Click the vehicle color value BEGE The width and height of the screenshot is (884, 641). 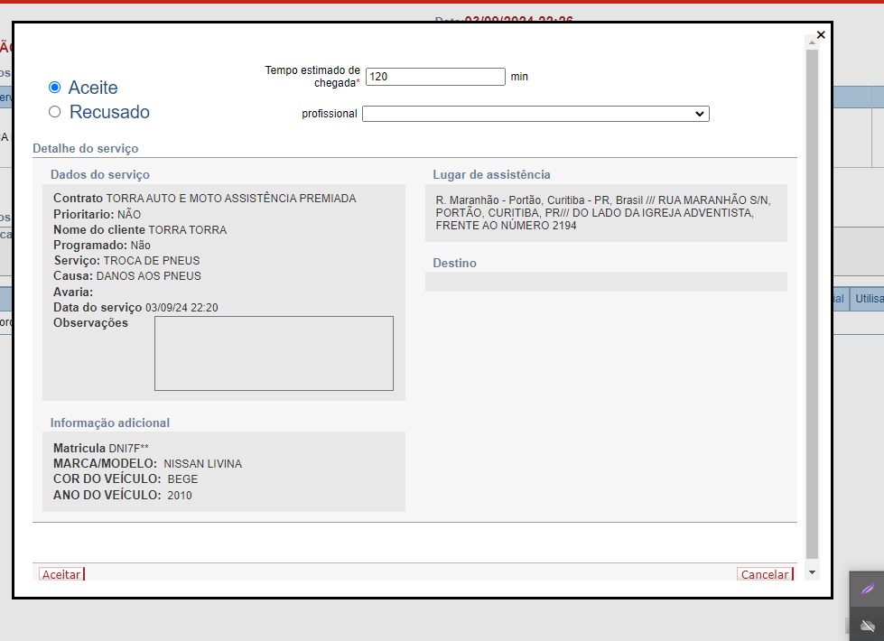coord(182,479)
